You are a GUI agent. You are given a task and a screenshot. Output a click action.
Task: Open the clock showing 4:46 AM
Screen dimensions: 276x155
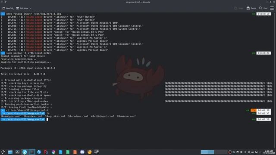(269, 152)
